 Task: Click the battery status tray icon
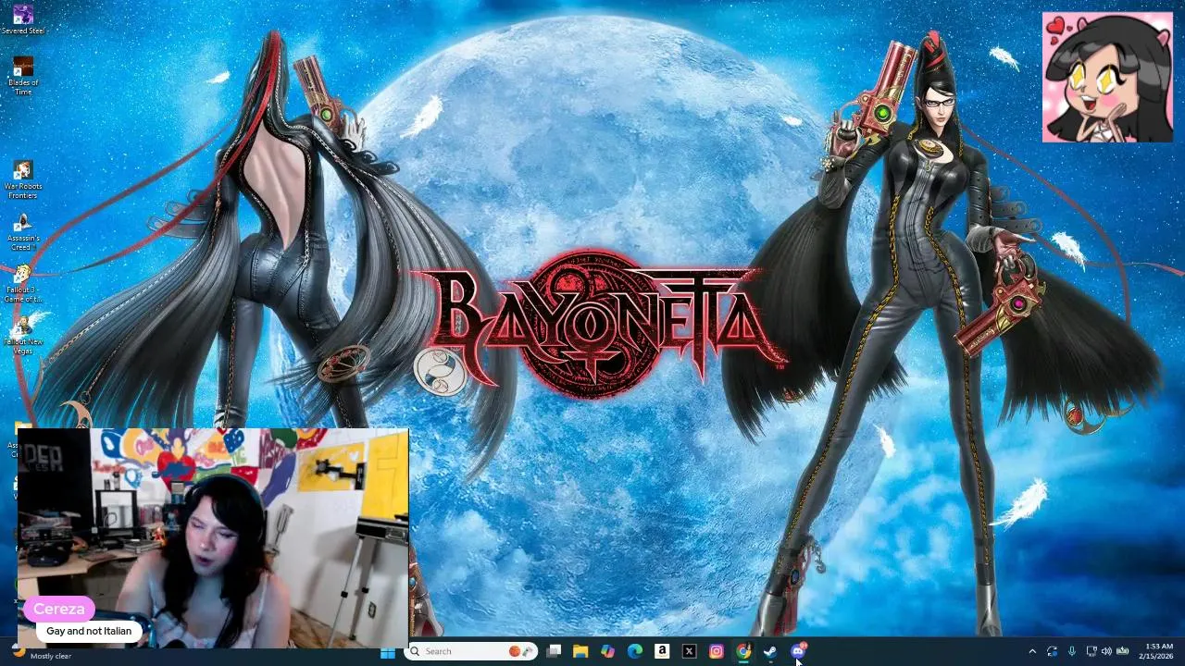click(1122, 651)
